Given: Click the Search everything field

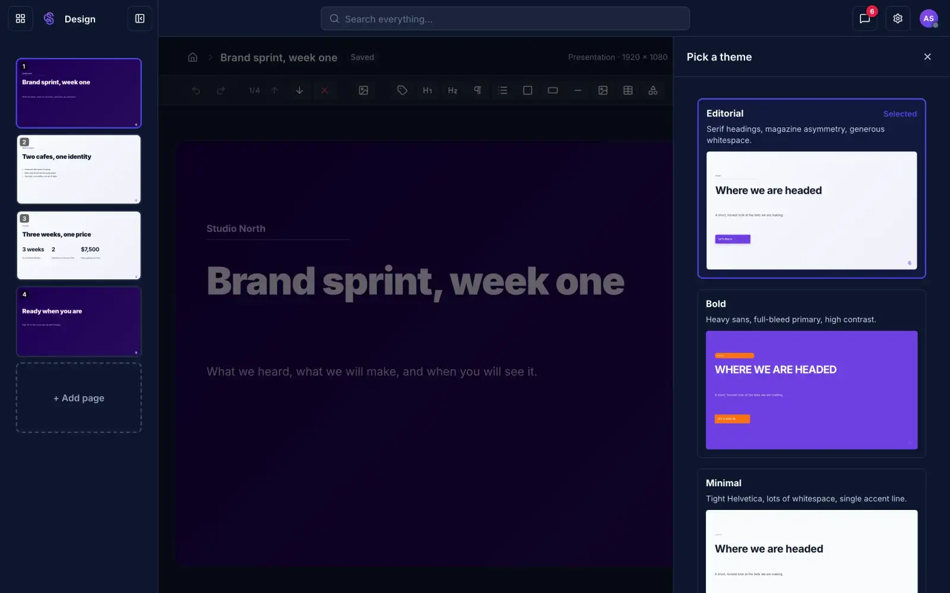Looking at the screenshot, I should [x=505, y=18].
